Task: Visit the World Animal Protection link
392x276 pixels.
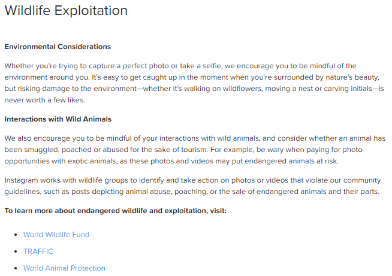Action: [64, 268]
